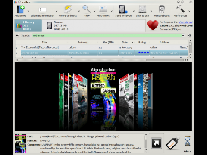Expand the Add books dropdown arrow
The image size is (207, 155).
[x=28, y=11]
